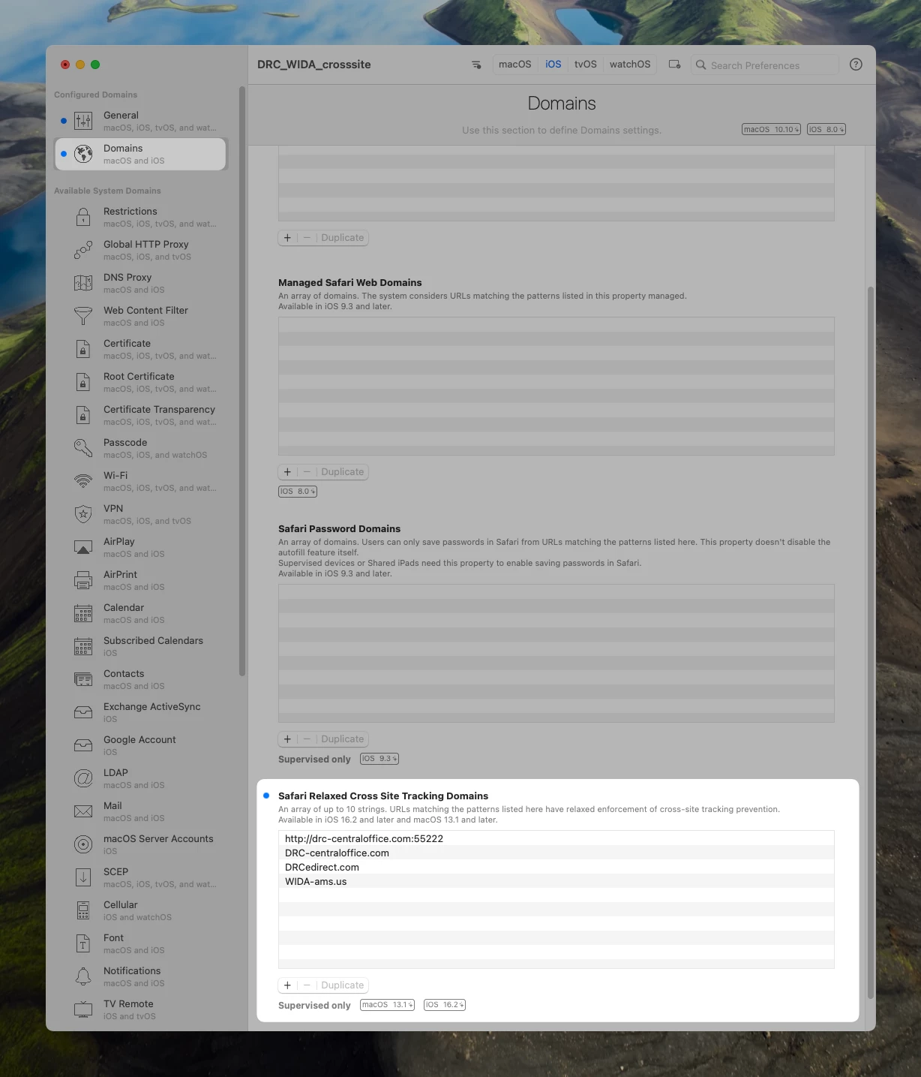Image resolution: width=921 pixels, height=1077 pixels.
Task: Click empty first row of Managed Safari Web Domains
Action: (556, 325)
